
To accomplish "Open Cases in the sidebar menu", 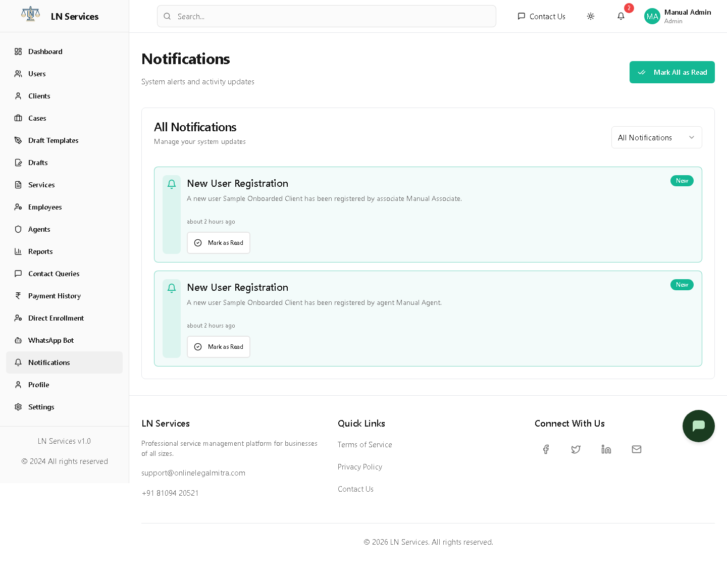I will (64, 118).
